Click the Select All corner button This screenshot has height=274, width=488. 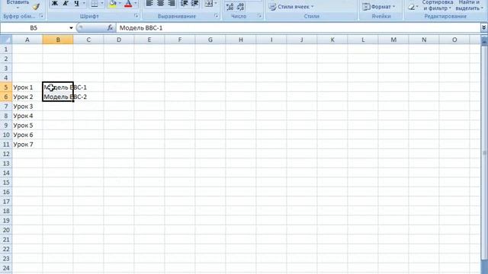(6, 40)
